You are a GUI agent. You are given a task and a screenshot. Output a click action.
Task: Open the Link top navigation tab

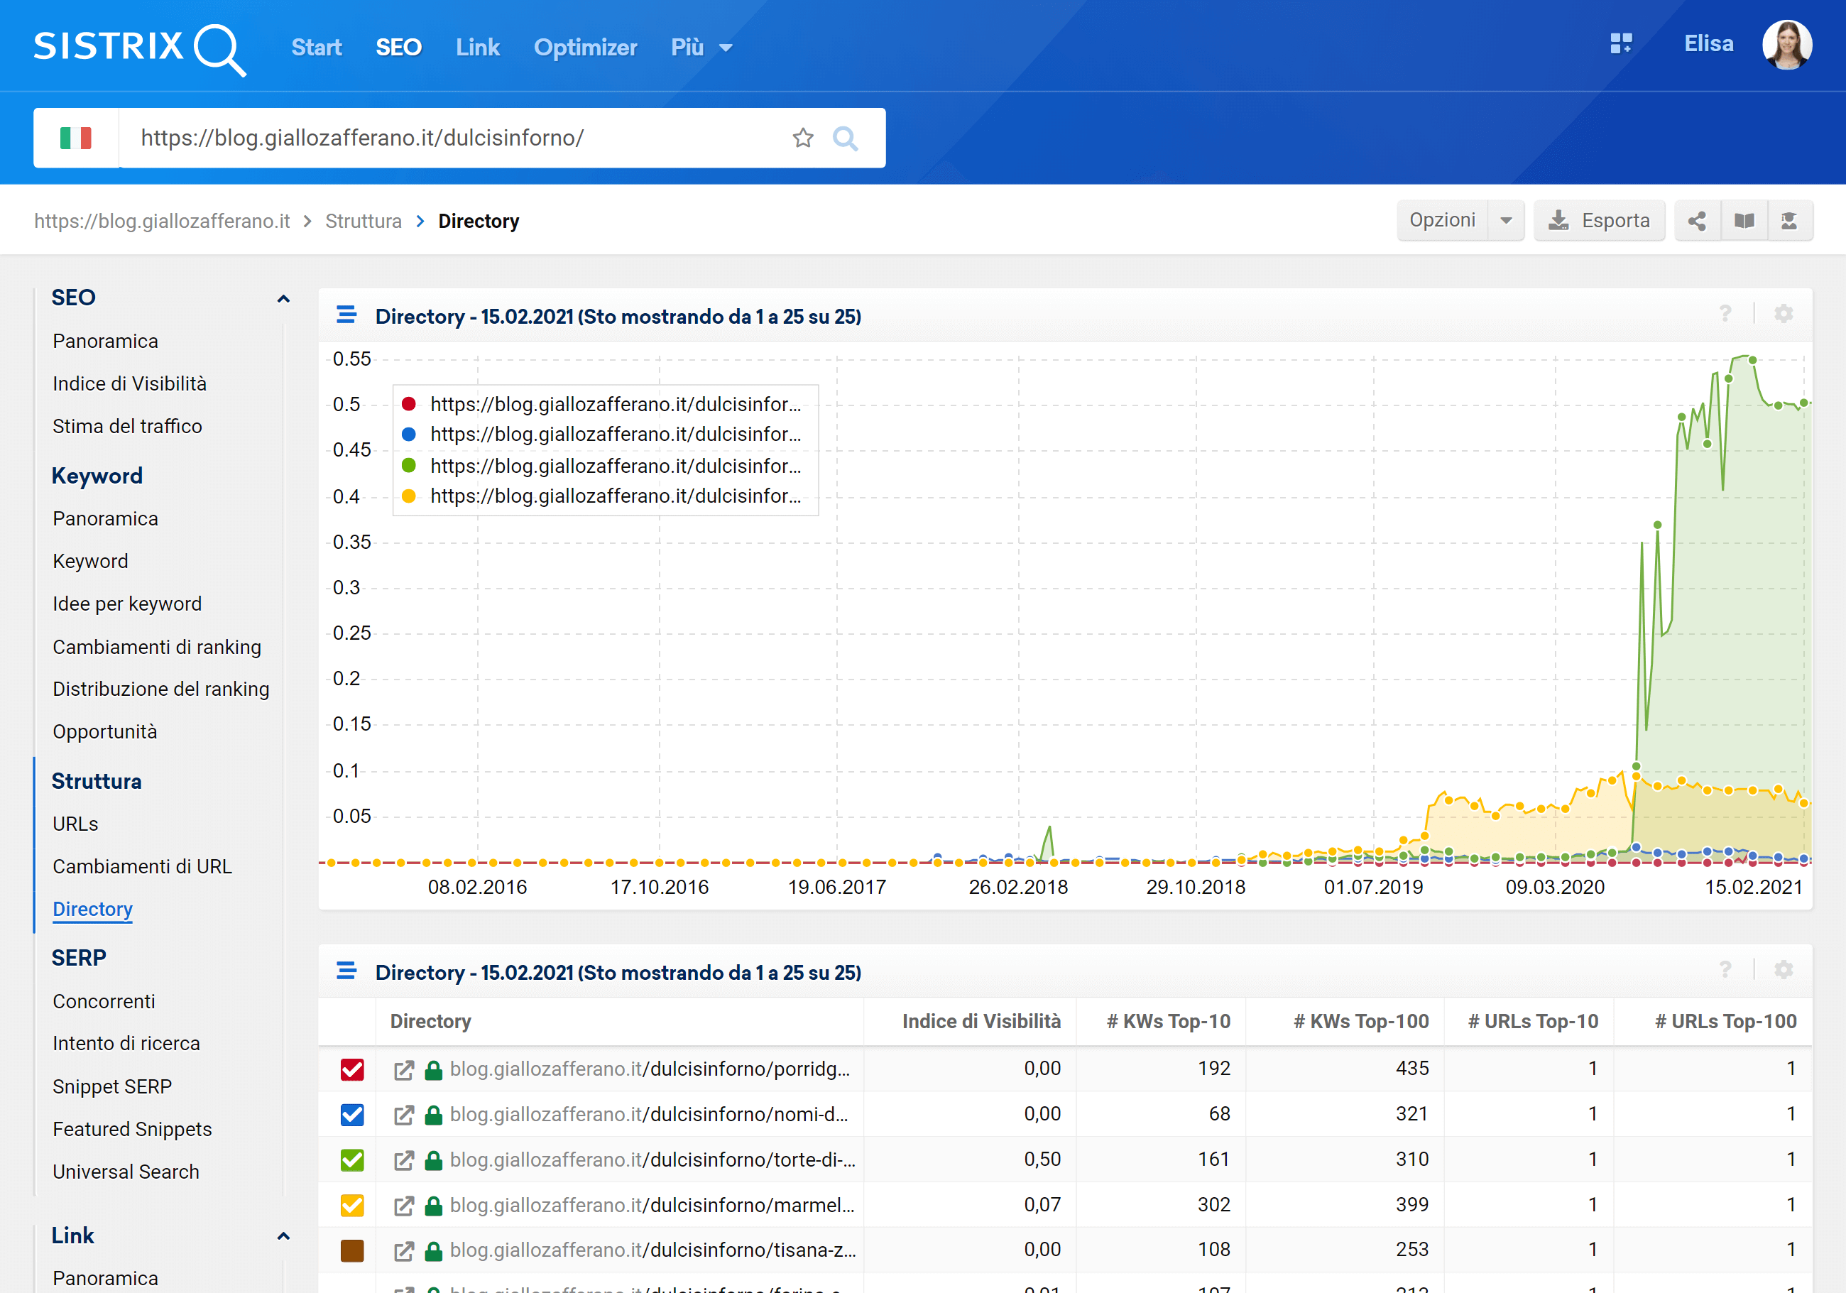click(x=478, y=48)
